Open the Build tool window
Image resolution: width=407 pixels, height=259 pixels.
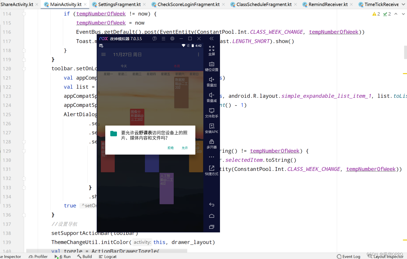pos(85,257)
